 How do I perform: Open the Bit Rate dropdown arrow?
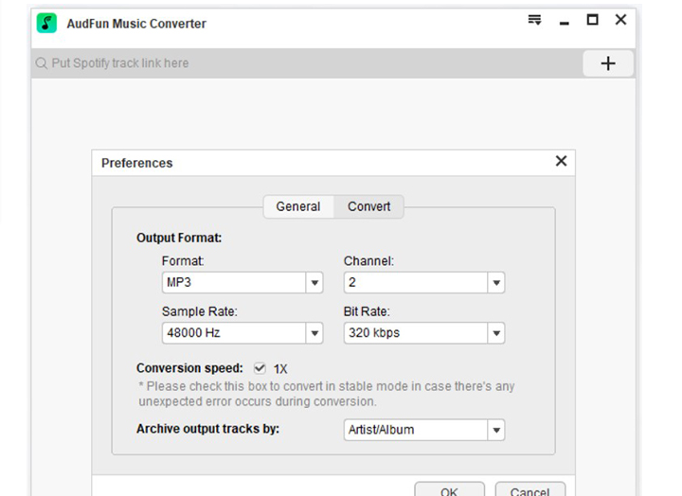[496, 333]
